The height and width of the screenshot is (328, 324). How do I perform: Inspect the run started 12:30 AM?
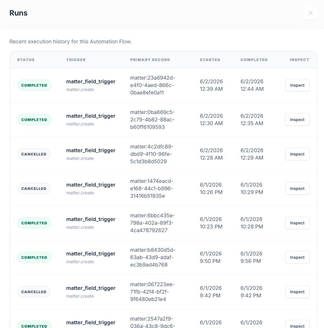[x=297, y=120]
